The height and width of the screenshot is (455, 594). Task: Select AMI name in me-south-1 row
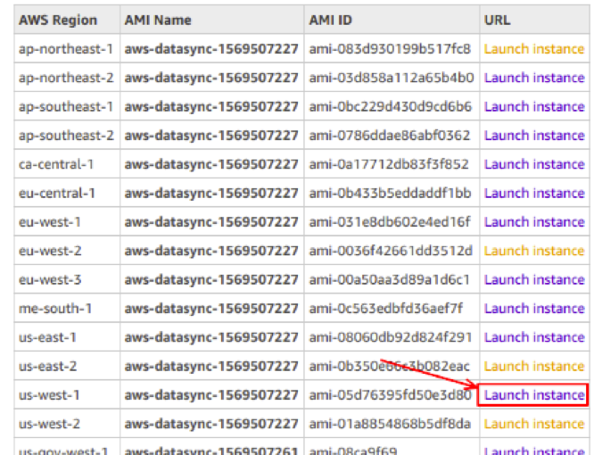click(x=211, y=309)
